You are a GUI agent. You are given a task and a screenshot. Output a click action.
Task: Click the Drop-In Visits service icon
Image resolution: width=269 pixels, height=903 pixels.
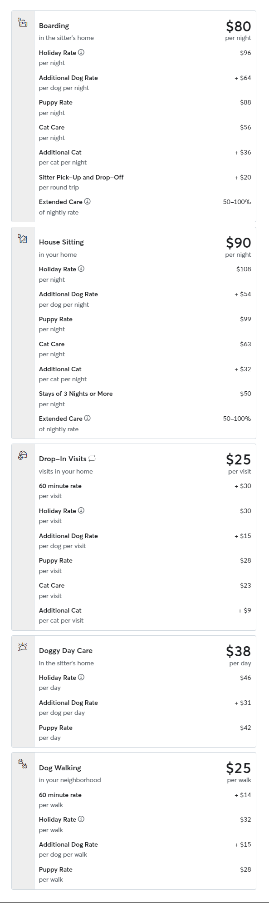point(23,455)
